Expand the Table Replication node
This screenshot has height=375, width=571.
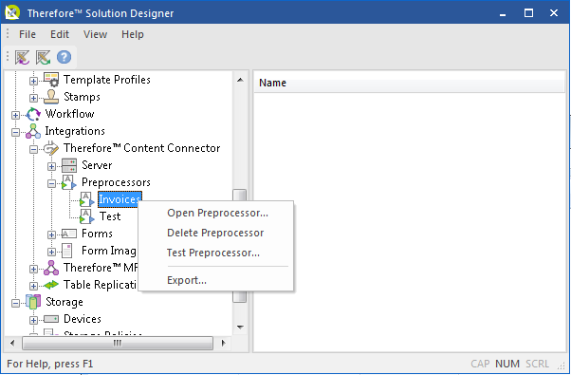33,286
